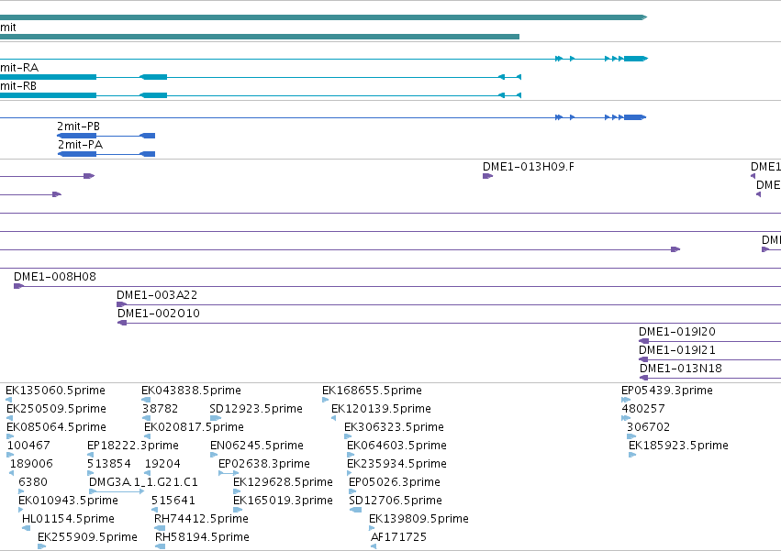
Task: Click the 515641 feature label
Action: (173, 501)
